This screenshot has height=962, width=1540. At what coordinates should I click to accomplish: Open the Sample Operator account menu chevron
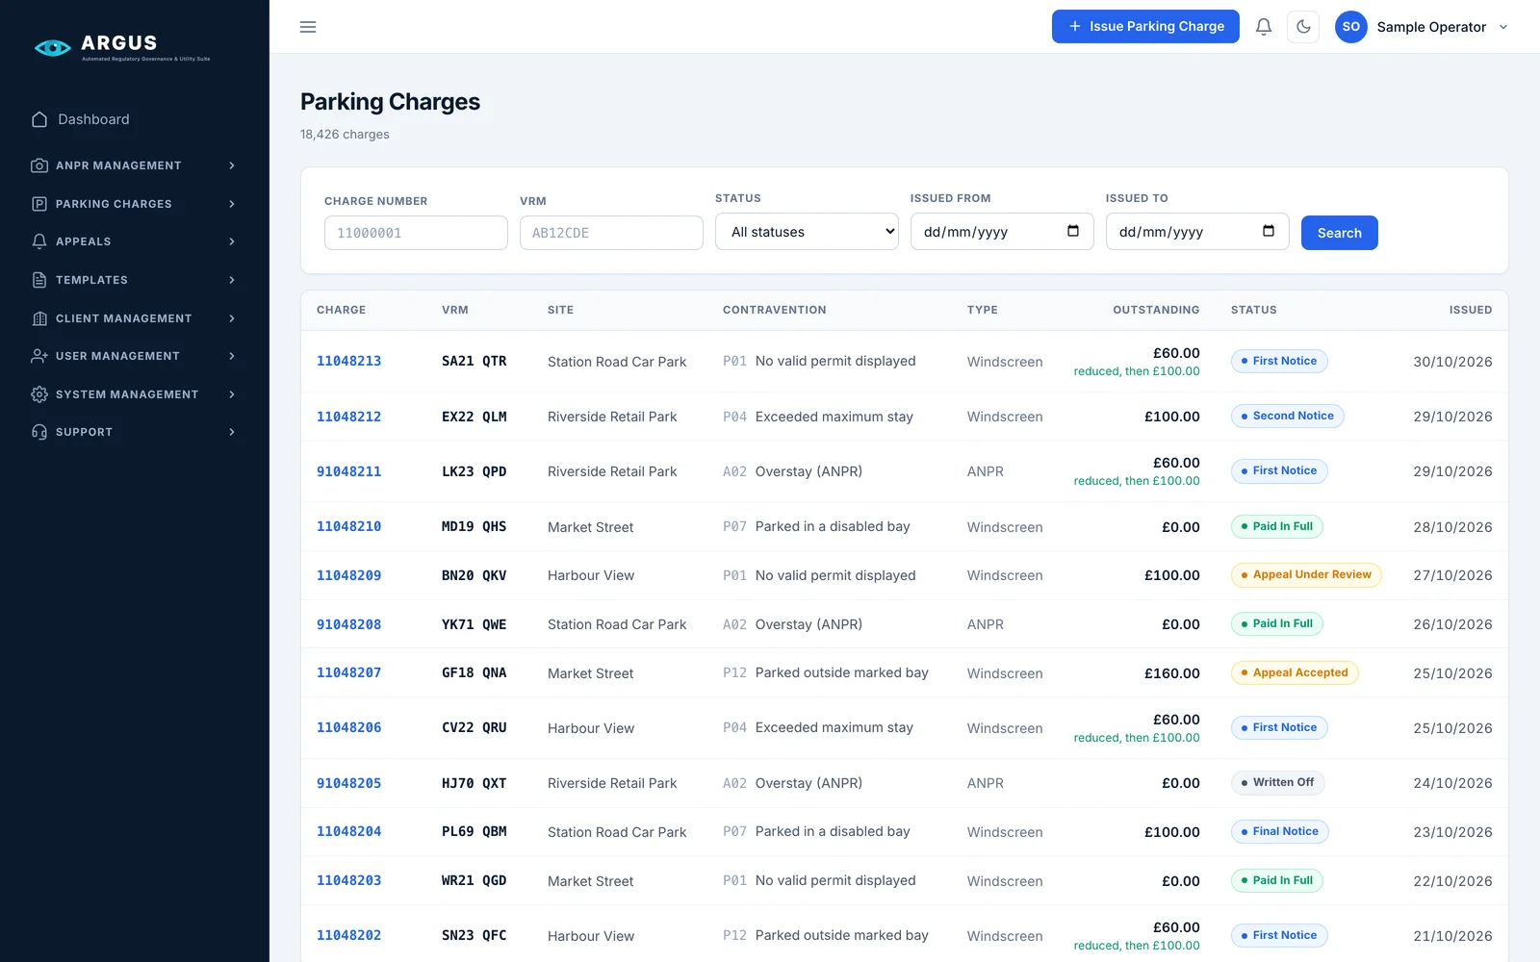[x=1503, y=27]
